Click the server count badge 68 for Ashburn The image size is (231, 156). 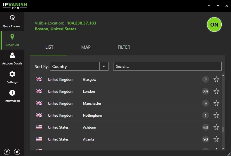pyautogui.click(x=206, y=127)
